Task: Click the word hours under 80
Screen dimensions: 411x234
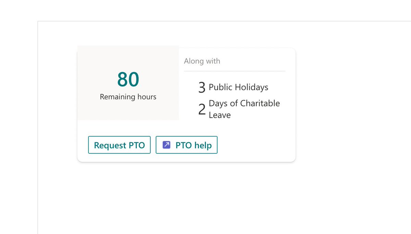Action: click(x=147, y=97)
